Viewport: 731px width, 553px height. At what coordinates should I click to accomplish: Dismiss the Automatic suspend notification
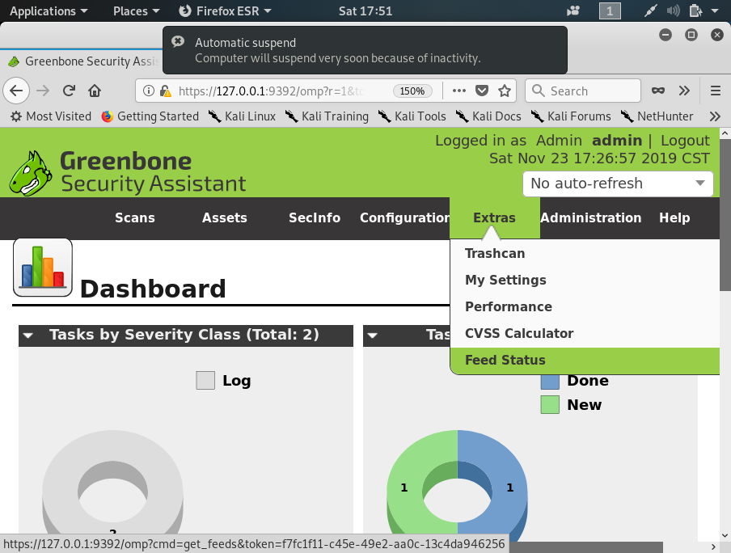coord(178,42)
